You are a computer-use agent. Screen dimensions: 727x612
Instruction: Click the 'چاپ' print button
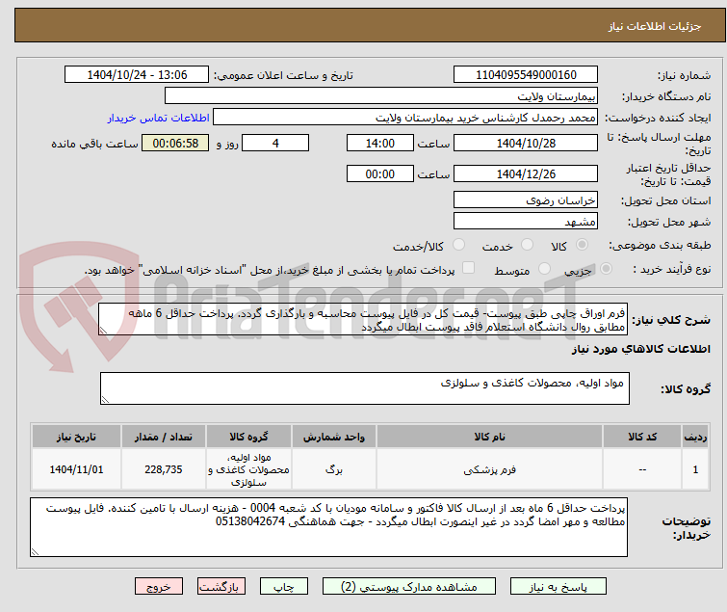(284, 587)
